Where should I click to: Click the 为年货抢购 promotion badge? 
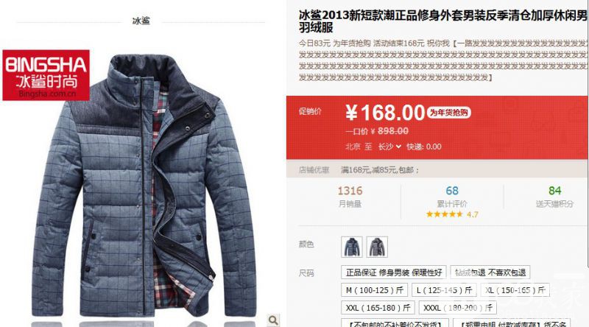pos(449,113)
